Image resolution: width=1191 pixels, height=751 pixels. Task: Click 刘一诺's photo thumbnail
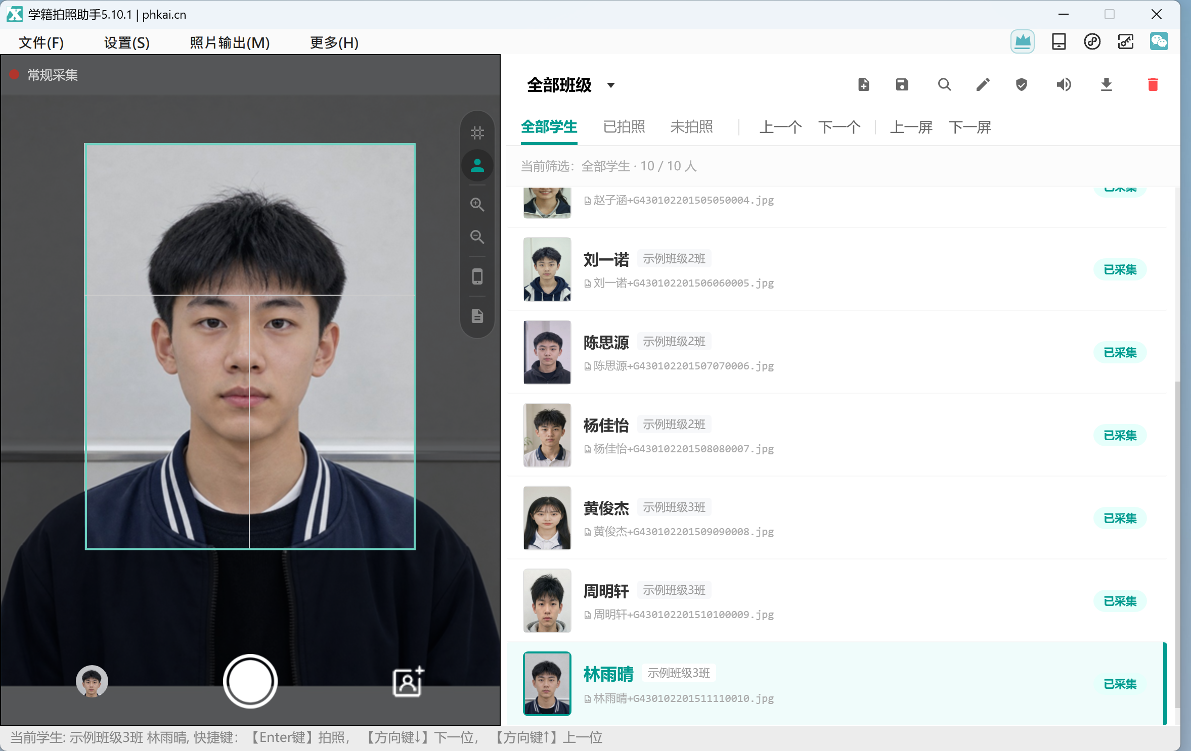point(547,269)
